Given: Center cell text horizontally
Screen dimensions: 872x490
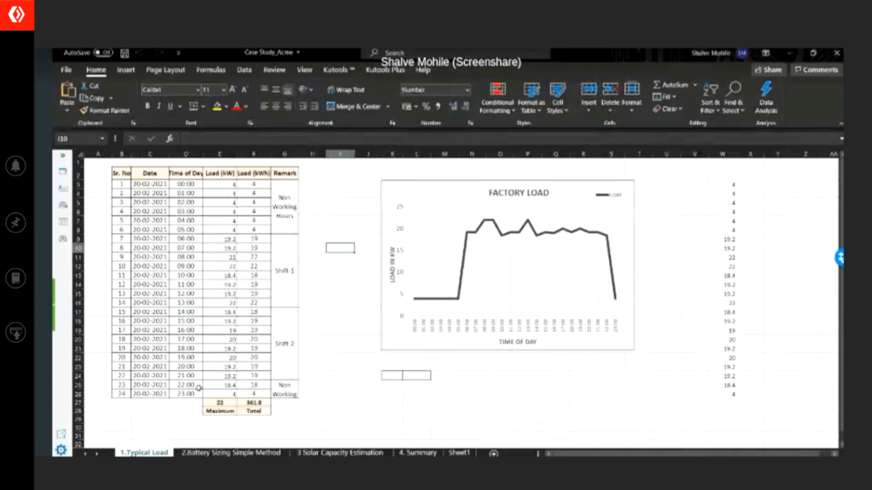Looking at the screenshot, I should pos(276,106).
